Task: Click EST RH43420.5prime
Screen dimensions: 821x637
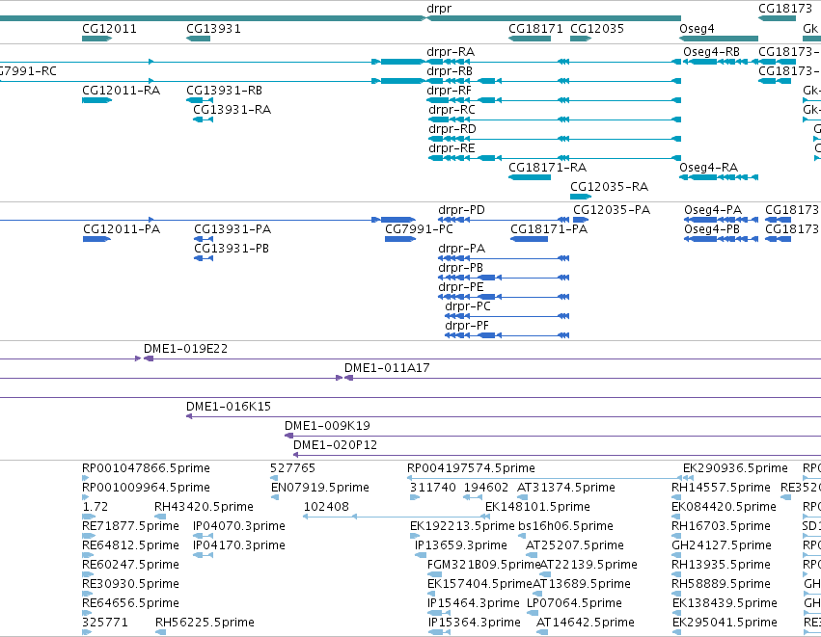Action: coord(204,507)
